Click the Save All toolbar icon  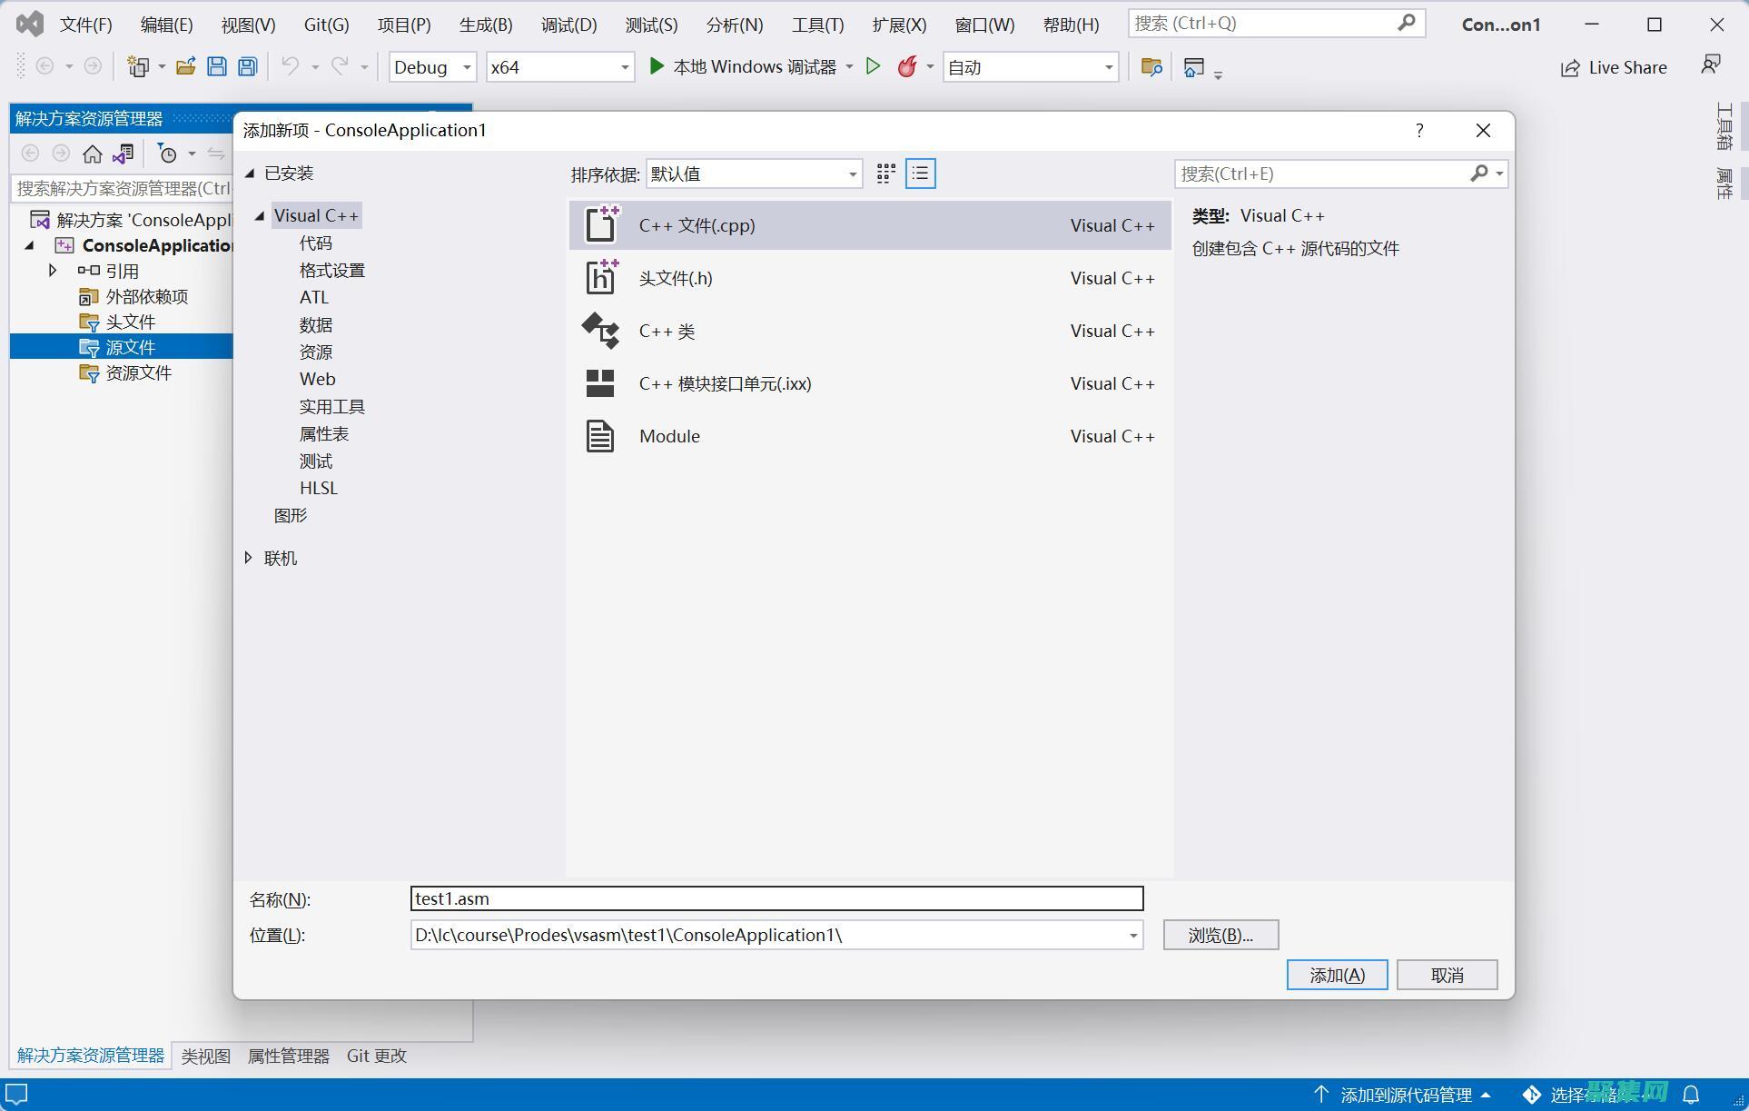point(247,66)
